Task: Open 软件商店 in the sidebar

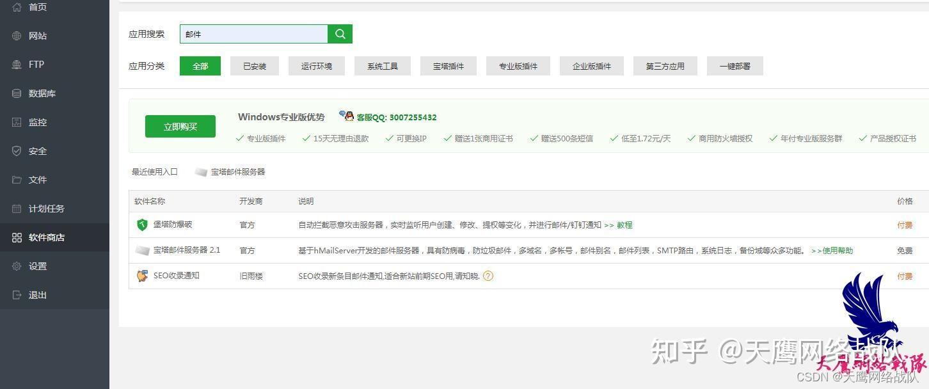Action: pyautogui.click(x=47, y=237)
